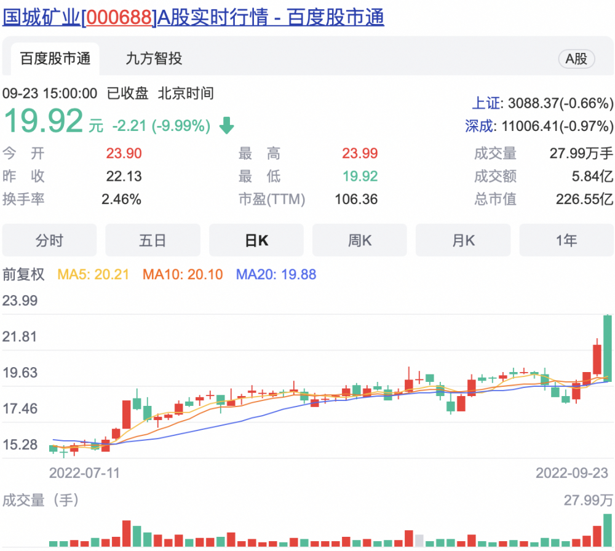This screenshot has width=615, height=551.
Task: Switch to the 五日 chart view
Action: (x=153, y=240)
